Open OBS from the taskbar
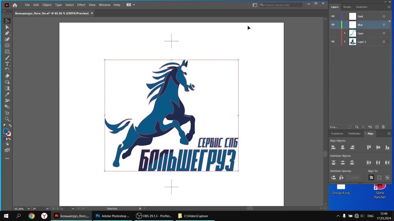 click(154, 216)
